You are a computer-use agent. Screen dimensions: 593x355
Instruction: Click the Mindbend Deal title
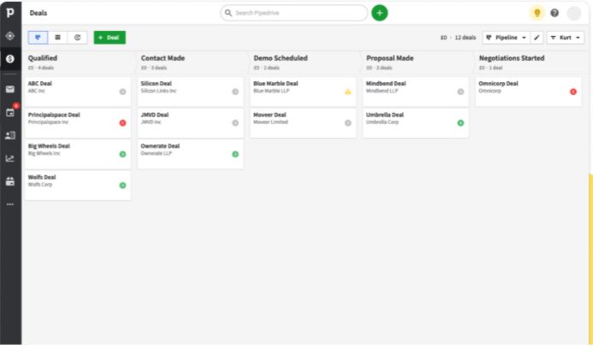[x=386, y=84]
